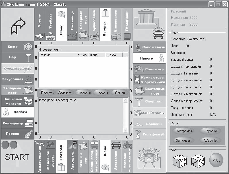Select the bottom Шанс question-mark tile
229x174 pixels.
point(105,156)
